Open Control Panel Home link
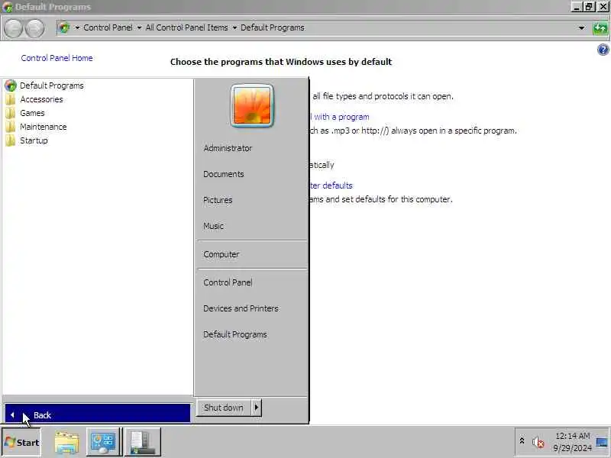Viewport: 611px width, 458px height. tap(57, 58)
